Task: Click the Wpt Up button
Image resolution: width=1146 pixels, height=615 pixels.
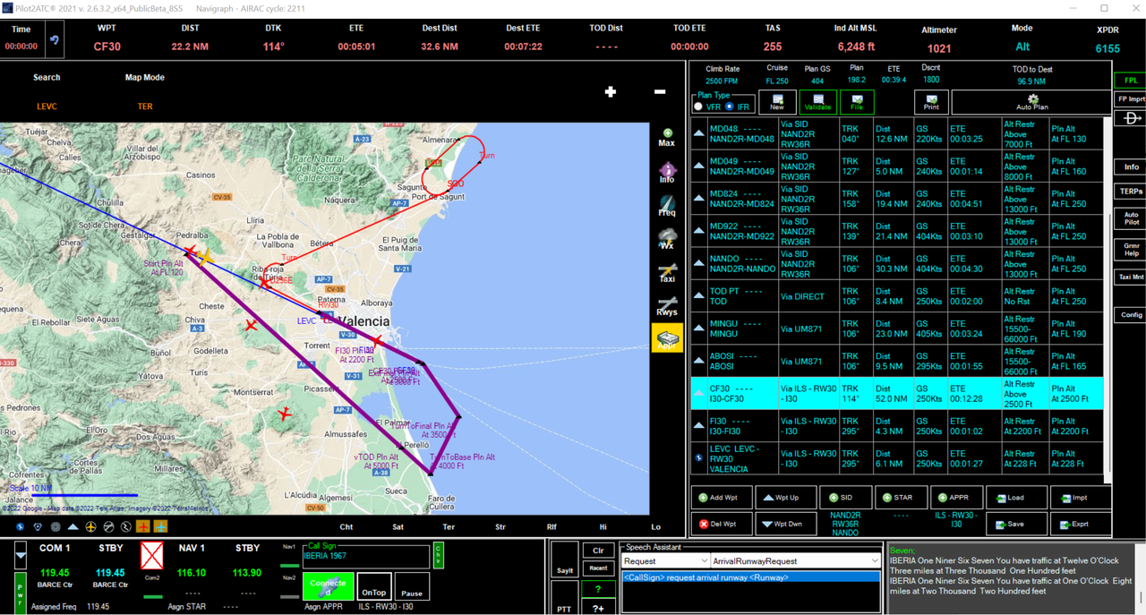Action: [x=785, y=498]
